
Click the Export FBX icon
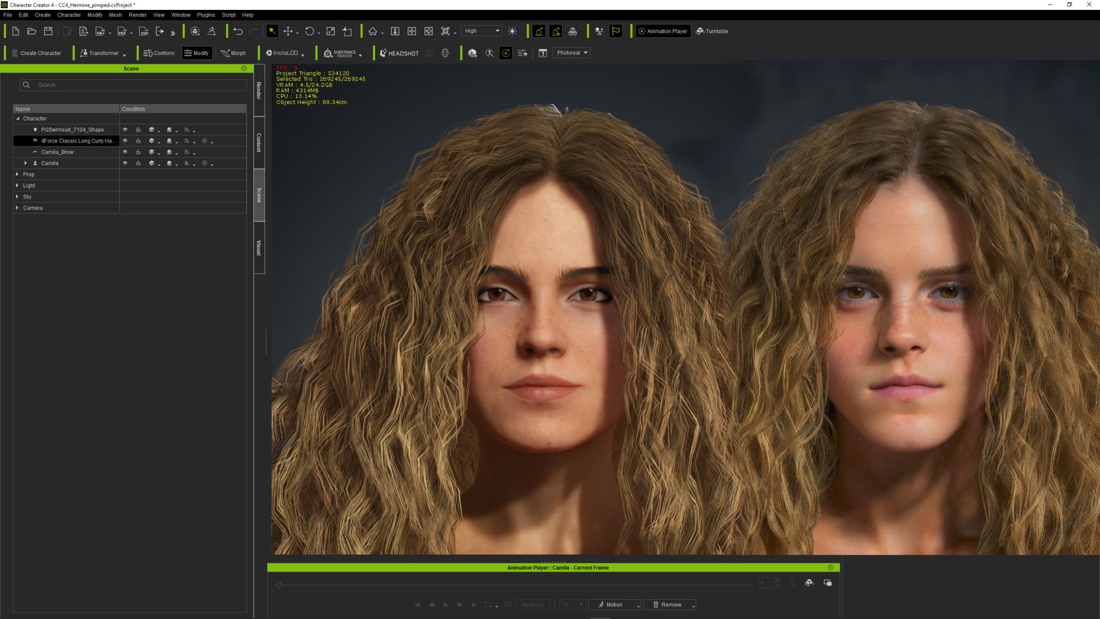[x=122, y=31]
